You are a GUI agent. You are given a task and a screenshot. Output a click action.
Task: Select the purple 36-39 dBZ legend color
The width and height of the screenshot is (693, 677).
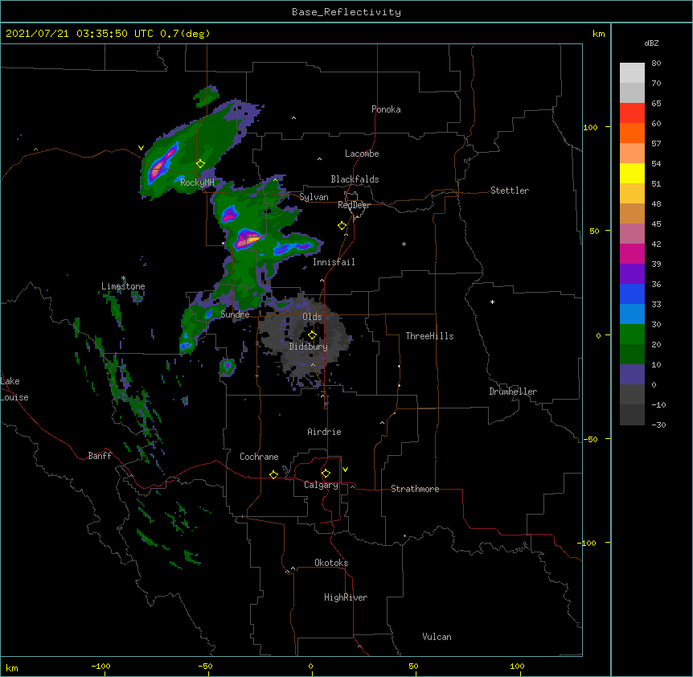[x=632, y=274]
